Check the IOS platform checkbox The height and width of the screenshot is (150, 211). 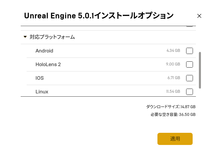(189, 78)
